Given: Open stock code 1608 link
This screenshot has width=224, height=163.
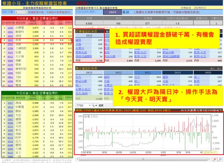Looking at the screenshot, I should (10, 81).
